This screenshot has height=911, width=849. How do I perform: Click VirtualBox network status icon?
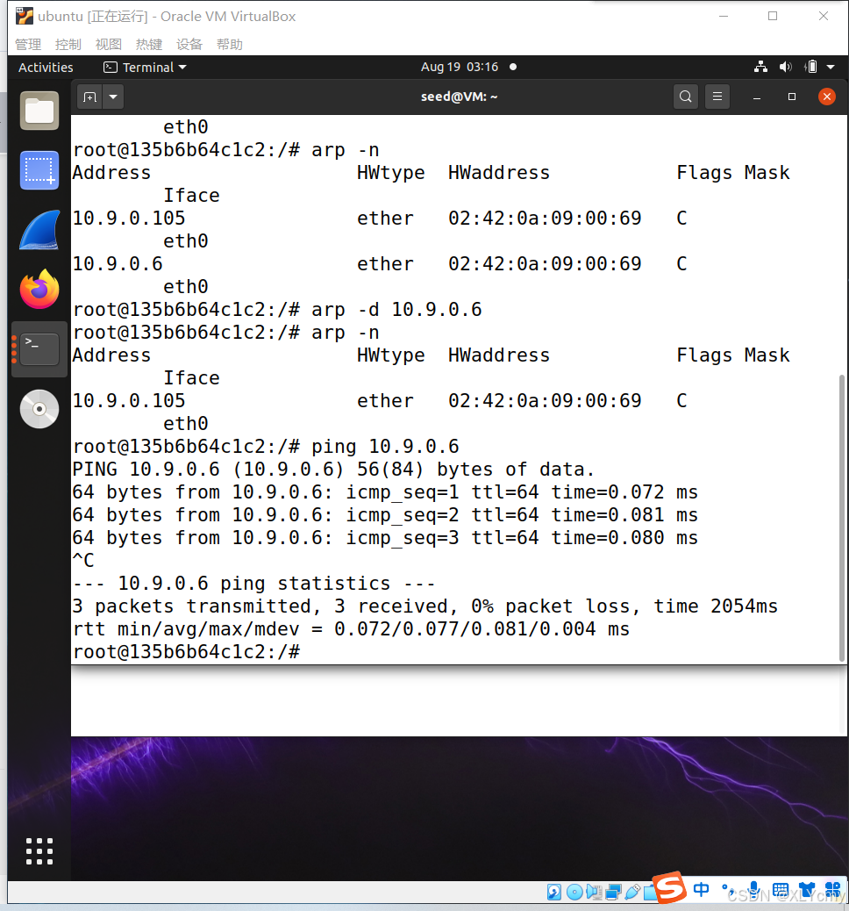[613, 892]
